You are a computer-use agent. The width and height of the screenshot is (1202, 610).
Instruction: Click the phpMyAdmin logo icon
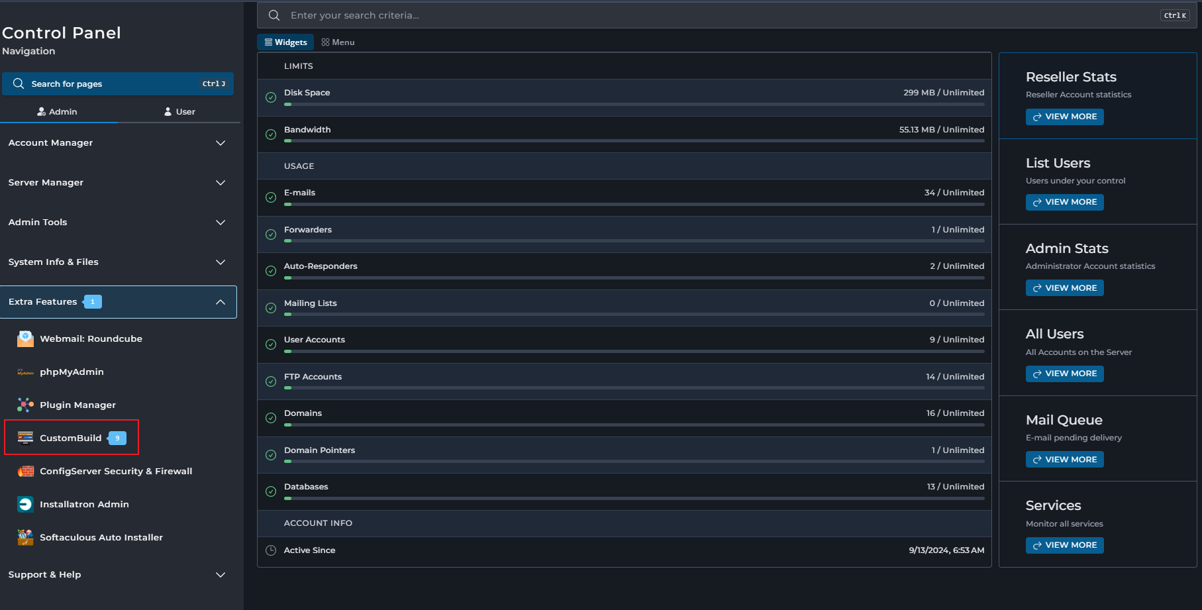tap(25, 372)
